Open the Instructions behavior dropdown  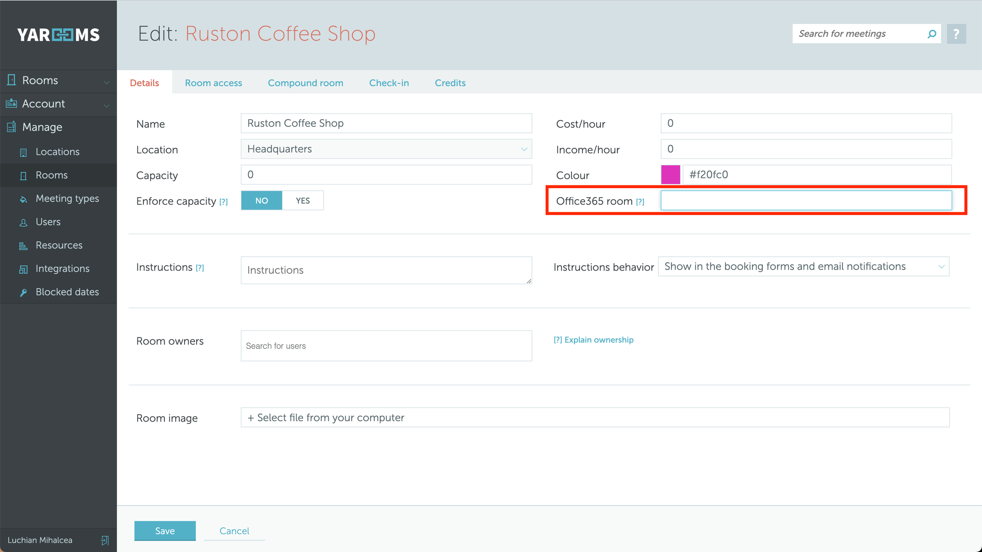[803, 267]
